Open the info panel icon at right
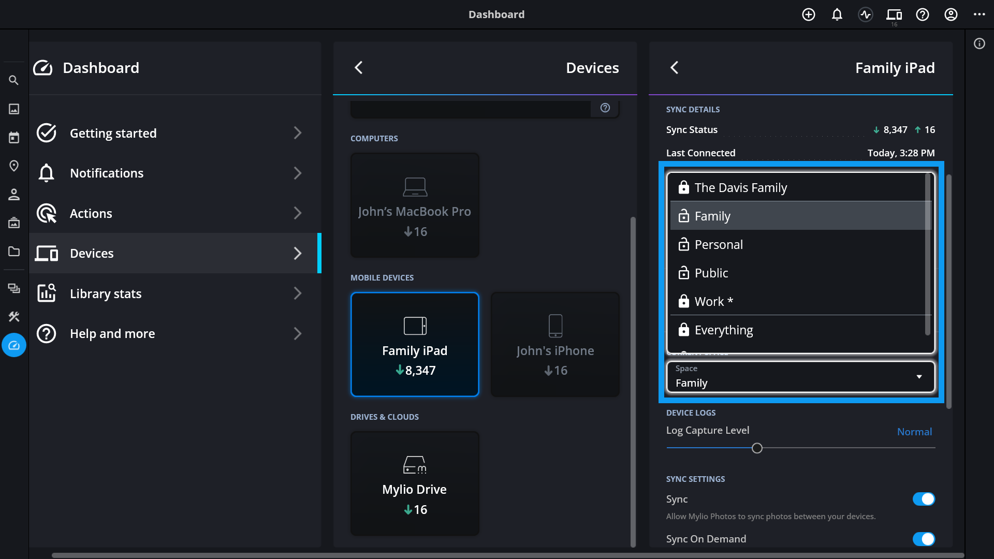The image size is (994, 559). point(980,43)
